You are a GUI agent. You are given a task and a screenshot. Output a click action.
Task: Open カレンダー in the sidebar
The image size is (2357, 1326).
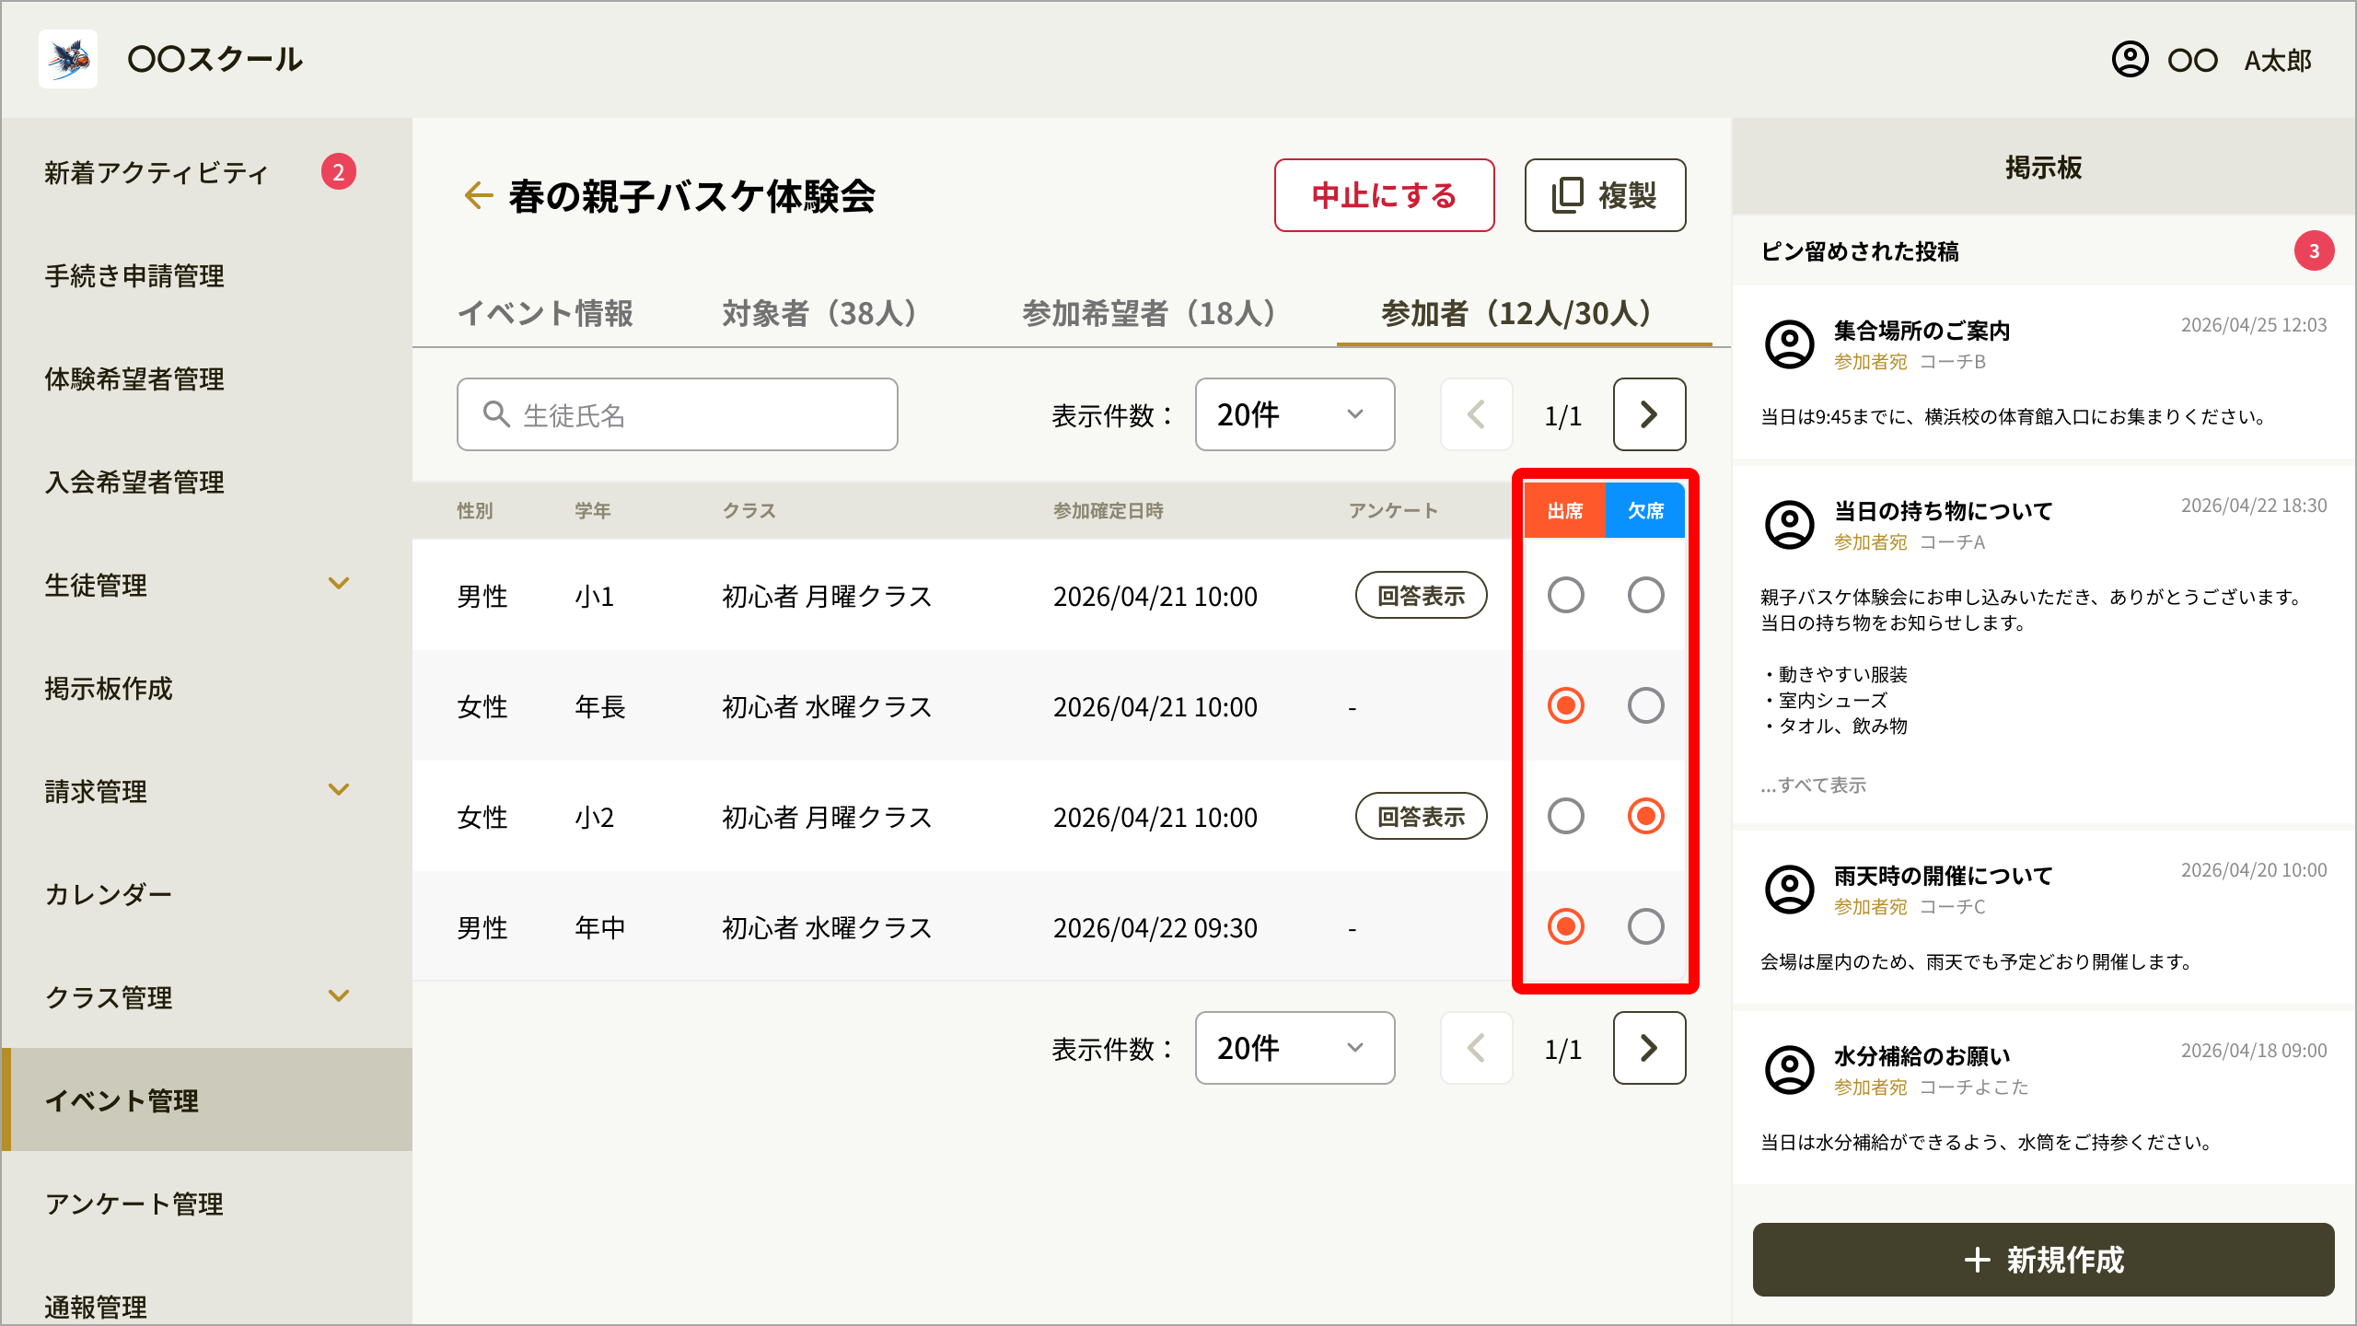click(207, 893)
